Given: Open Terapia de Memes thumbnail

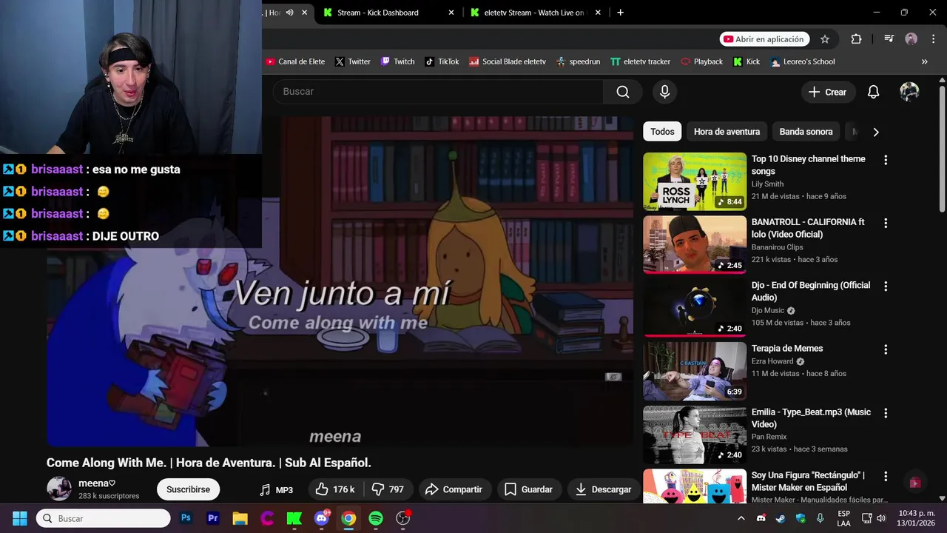Looking at the screenshot, I should [x=695, y=371].
